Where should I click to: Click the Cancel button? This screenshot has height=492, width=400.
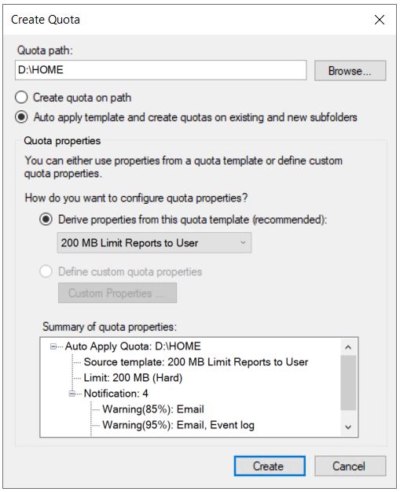pos(350,466)
